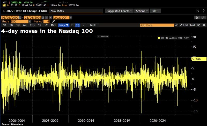The height and width of the screenshot is (126, 207).
Task: Select the 1M time range
Action: 18,25
